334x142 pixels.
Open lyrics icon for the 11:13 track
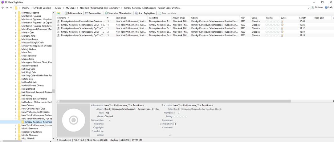(x=282, y=35)
